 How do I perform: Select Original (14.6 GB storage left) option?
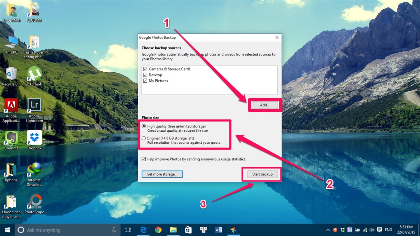coord(144,138)
